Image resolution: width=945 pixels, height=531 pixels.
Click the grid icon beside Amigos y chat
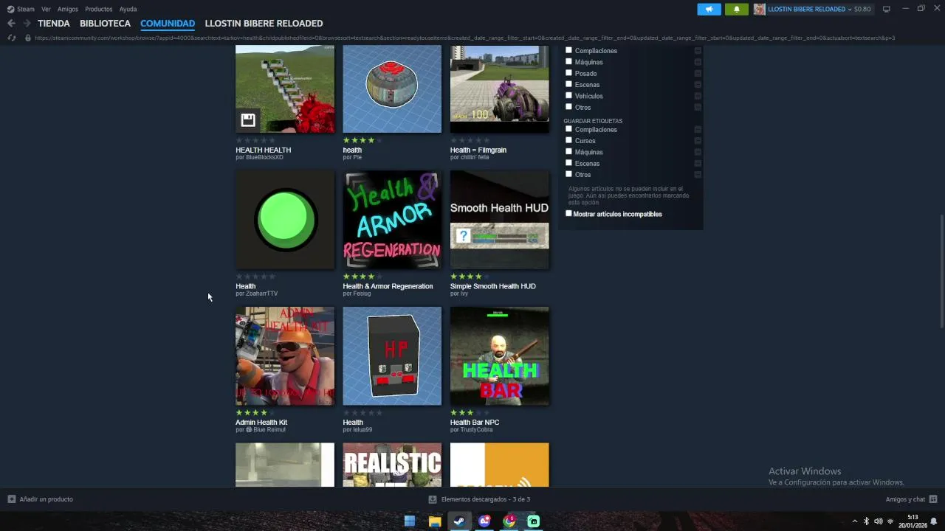click(933, 499)
